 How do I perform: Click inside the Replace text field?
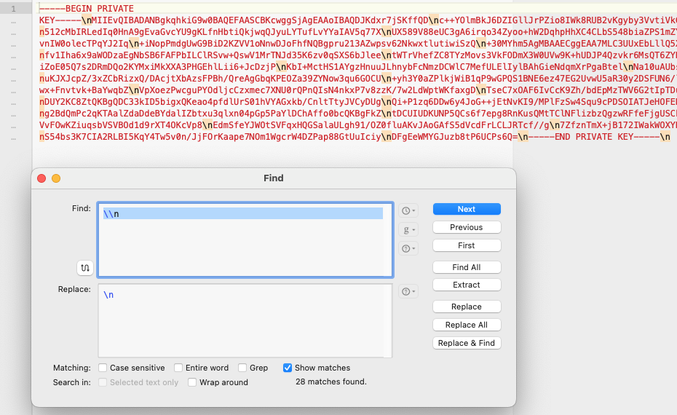[245, 320]
